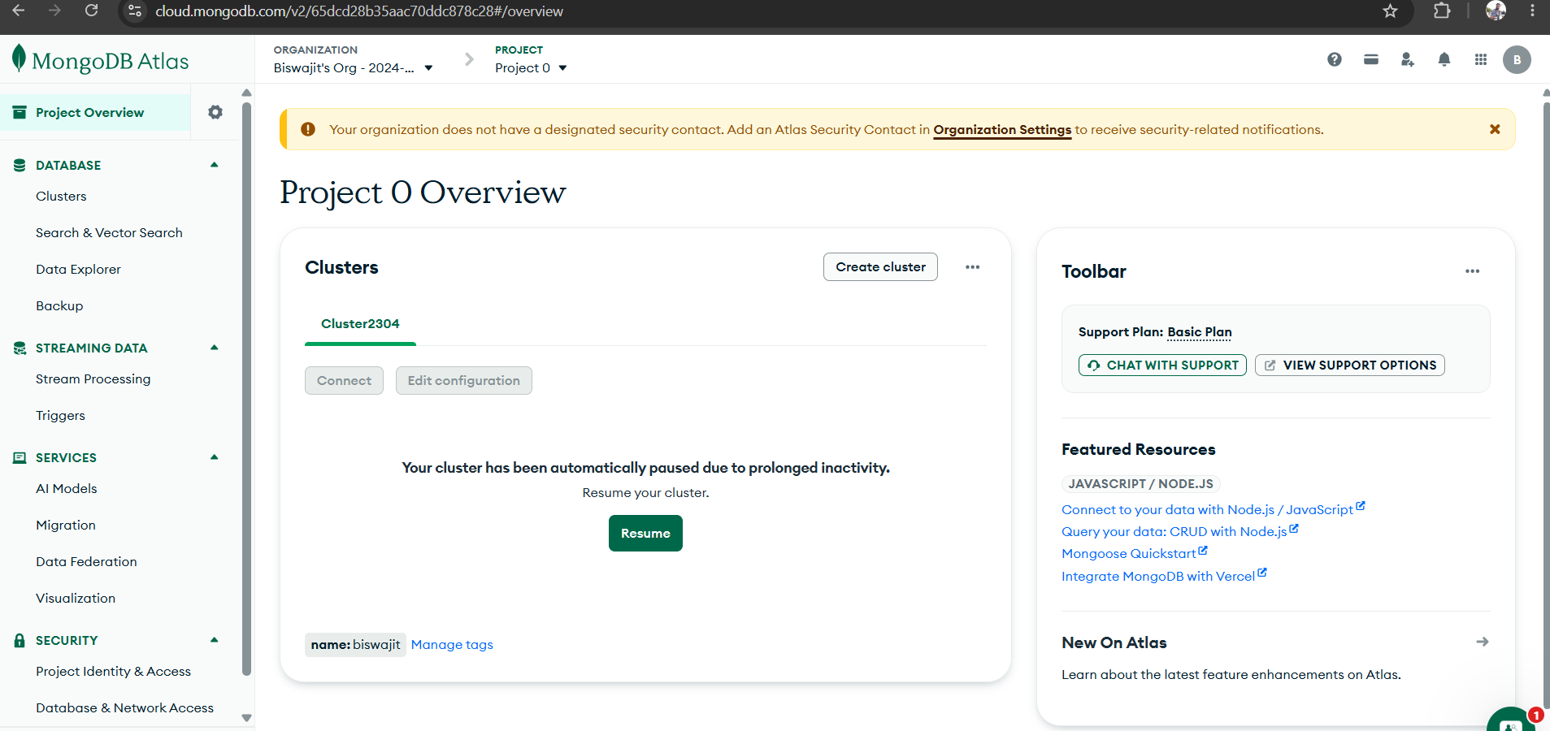Viewport: 1550px width, 731px height.
Task: Click the JAVASCRIPT / NODE.JS tag
Action: click(1140, 484)
